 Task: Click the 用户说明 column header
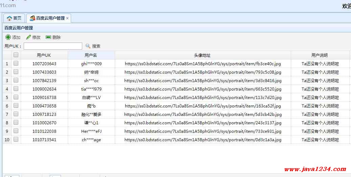320,55
